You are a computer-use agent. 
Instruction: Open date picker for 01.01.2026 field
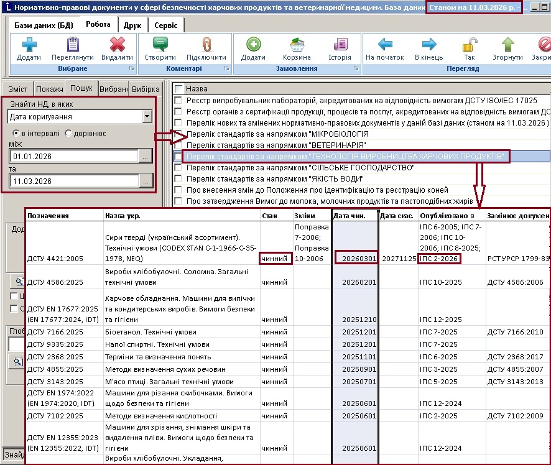[146, 156]
